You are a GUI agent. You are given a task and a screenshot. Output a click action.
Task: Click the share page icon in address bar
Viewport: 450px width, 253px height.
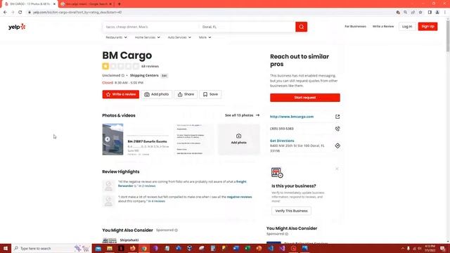413,13
